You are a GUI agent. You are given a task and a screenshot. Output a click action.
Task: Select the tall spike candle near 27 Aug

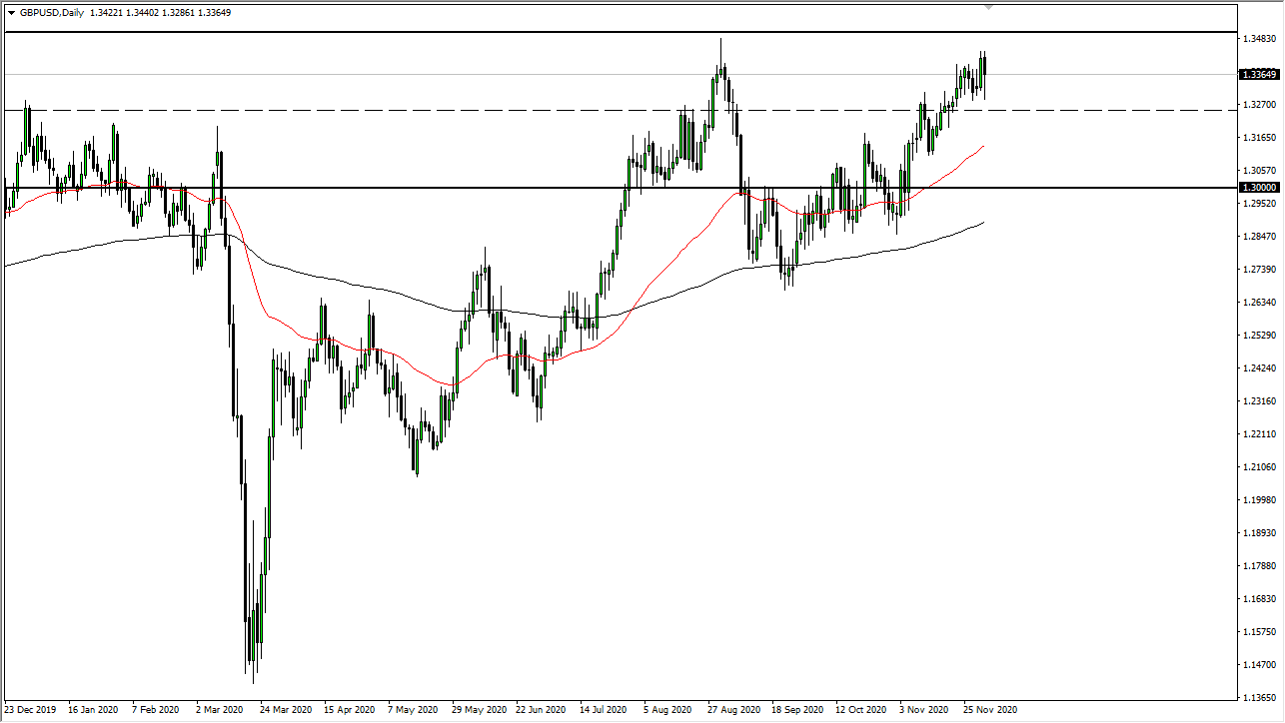[x=721, y=70]
